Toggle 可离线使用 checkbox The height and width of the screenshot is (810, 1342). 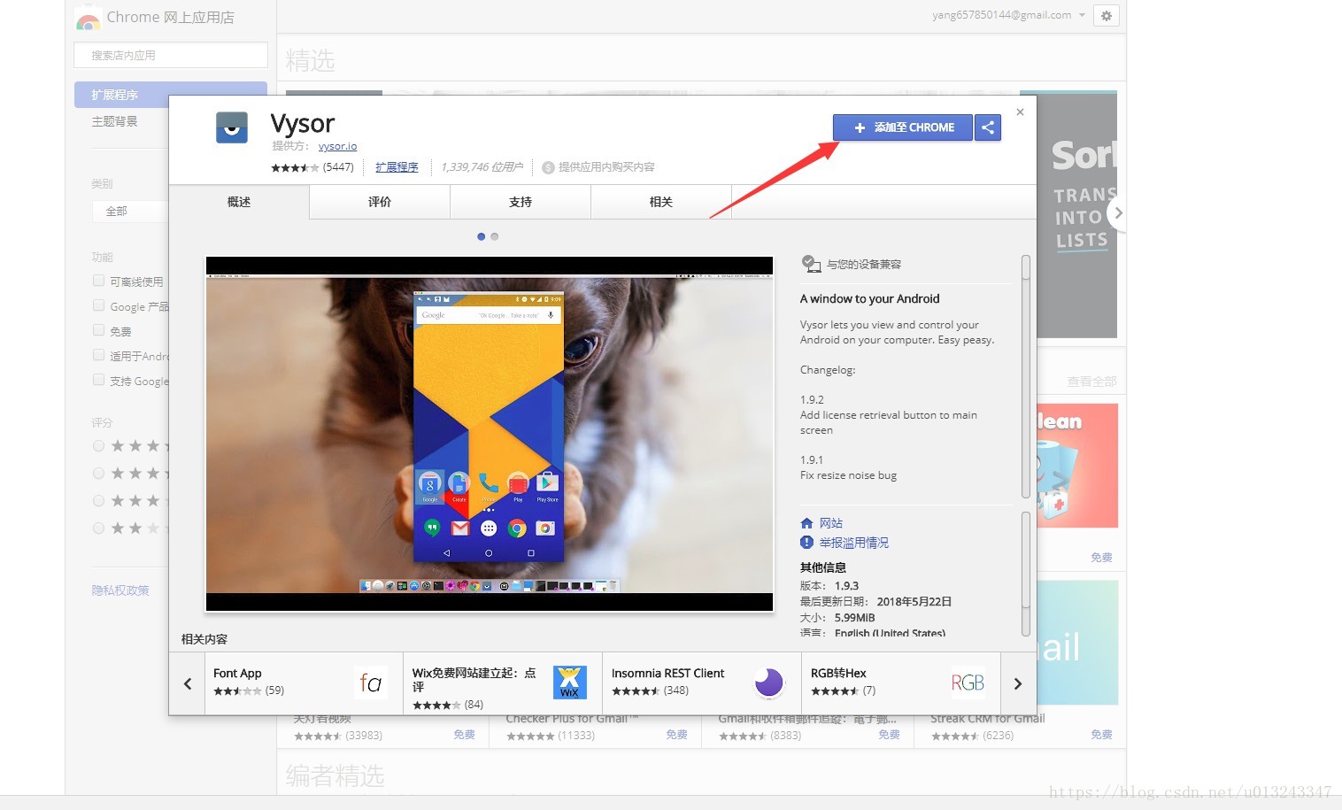pos(99,281)
